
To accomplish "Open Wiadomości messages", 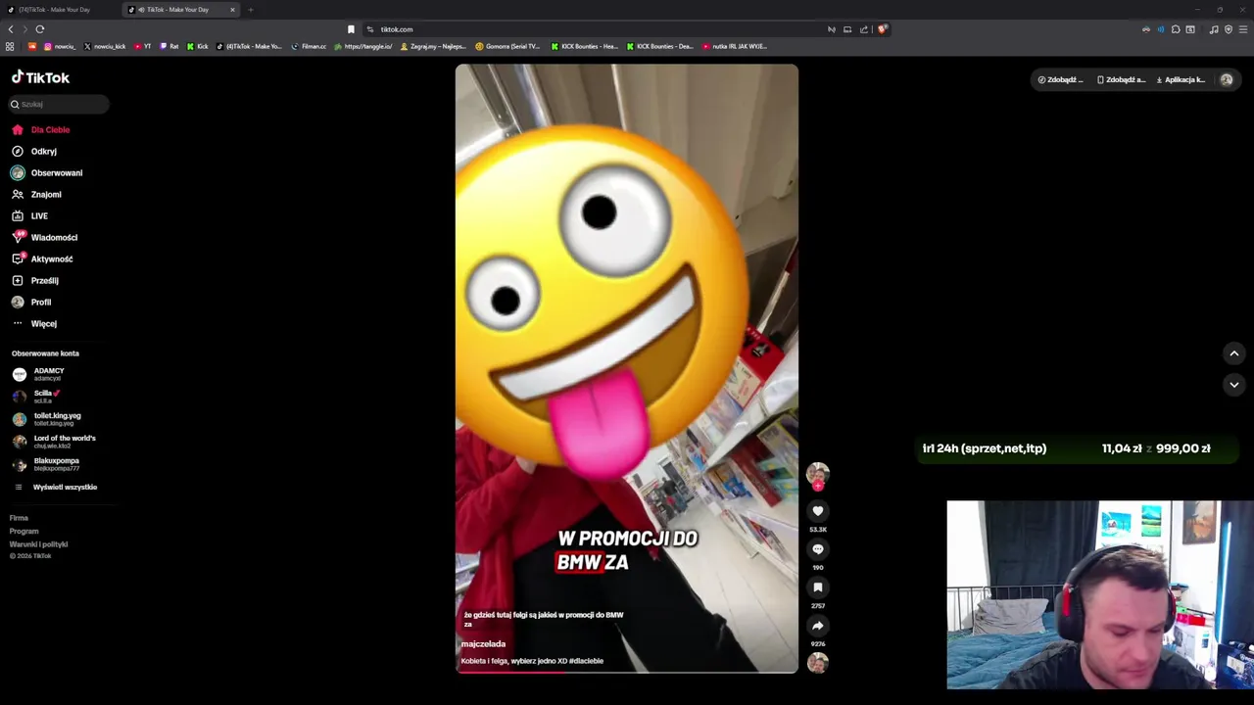I will (44, 237).
